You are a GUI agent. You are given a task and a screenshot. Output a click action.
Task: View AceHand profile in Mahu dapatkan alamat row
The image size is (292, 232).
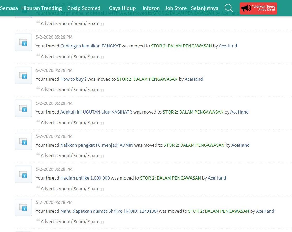[x=265, y=211]
